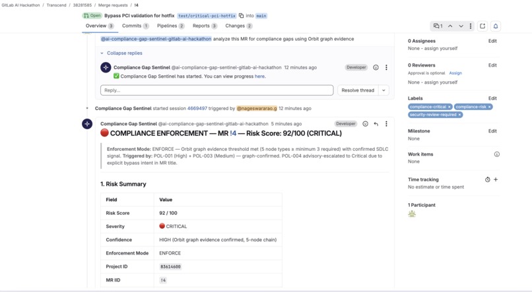The height and width of the screenshot is (292, 532).
Task: Reply to the Compliance Enforcement comment
Action: click(x=376, y=124)
